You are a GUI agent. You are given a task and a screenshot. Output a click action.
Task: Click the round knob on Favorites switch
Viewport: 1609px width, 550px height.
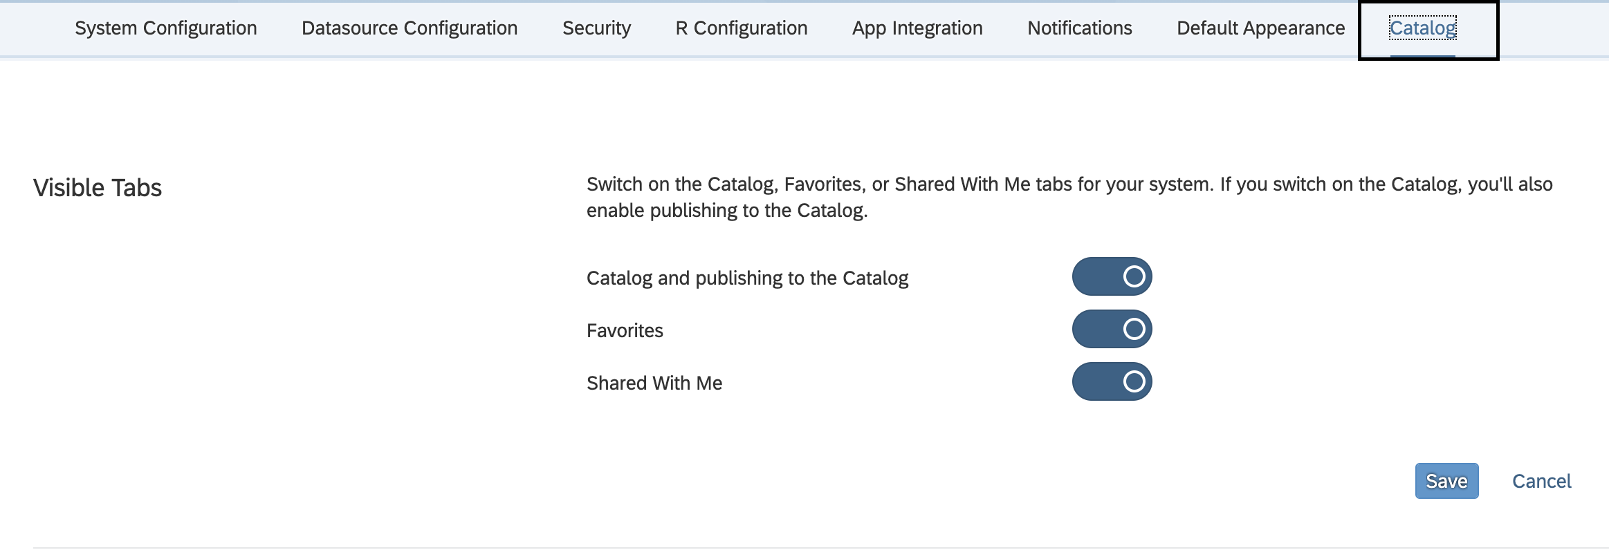click(1134, 329)
